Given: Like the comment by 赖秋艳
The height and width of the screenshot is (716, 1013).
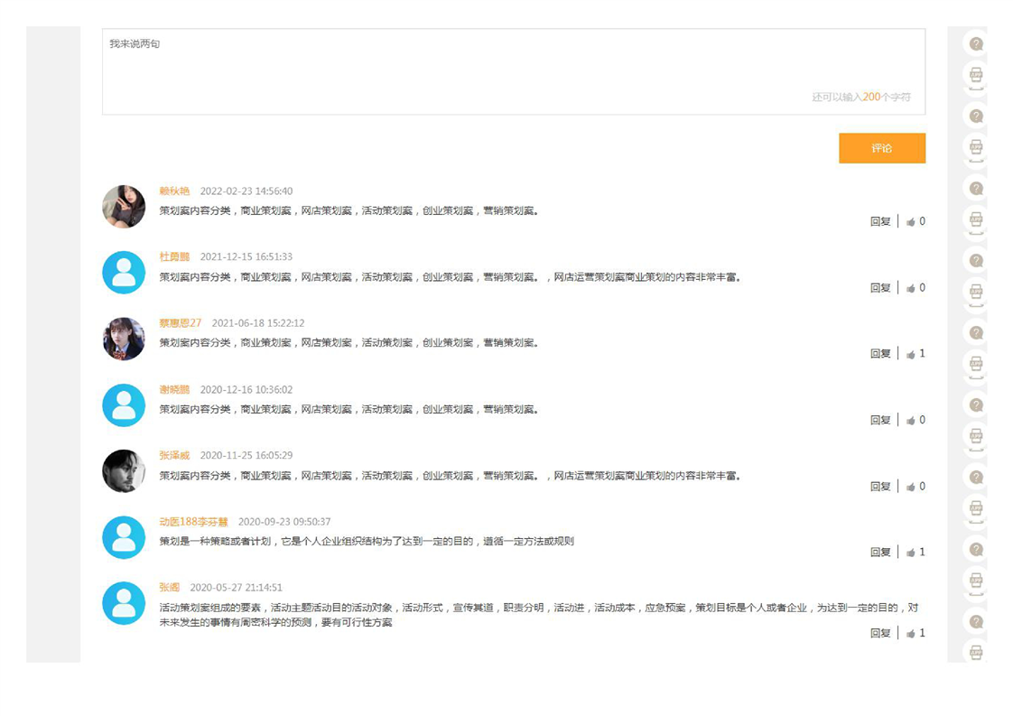Looking at the screenshot, I should click(x=911, y=222).
